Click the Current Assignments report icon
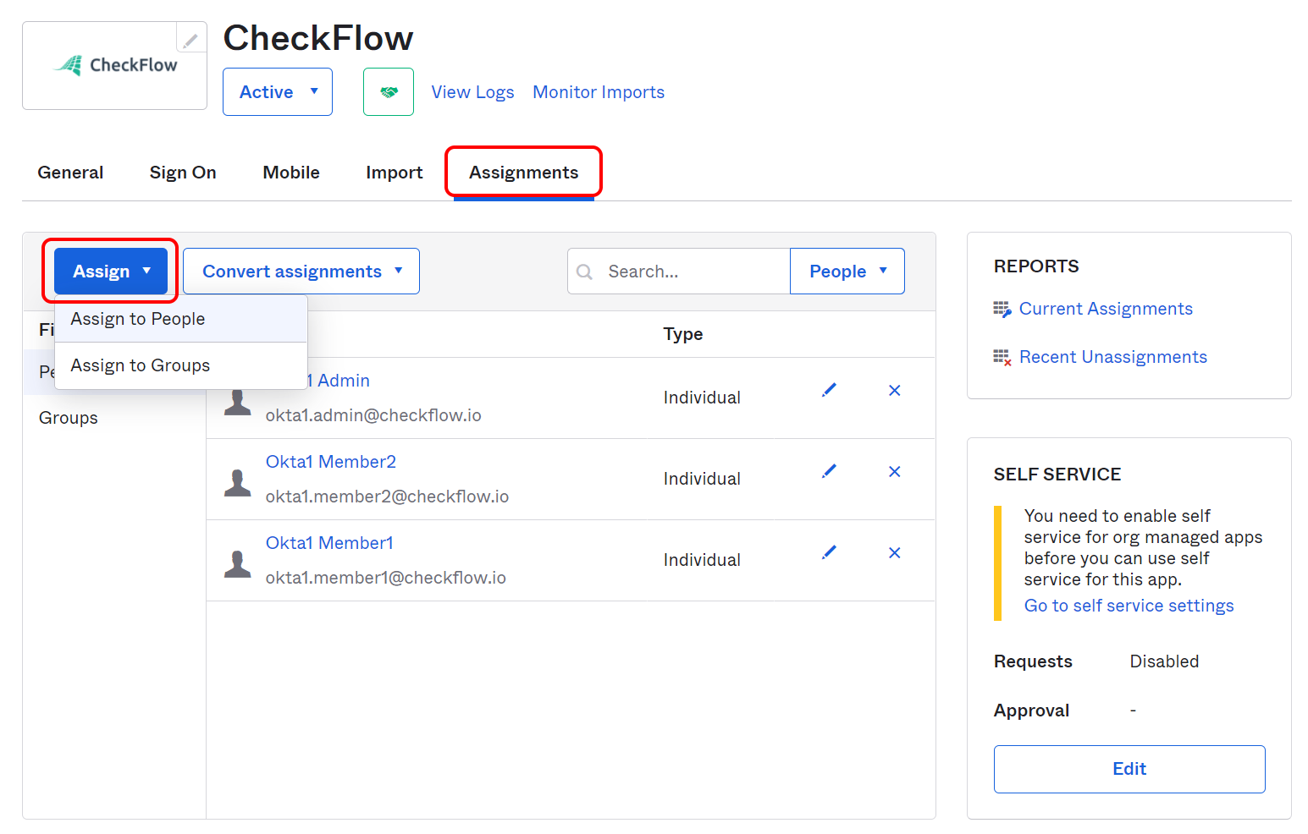 (x=1002, y=310)
